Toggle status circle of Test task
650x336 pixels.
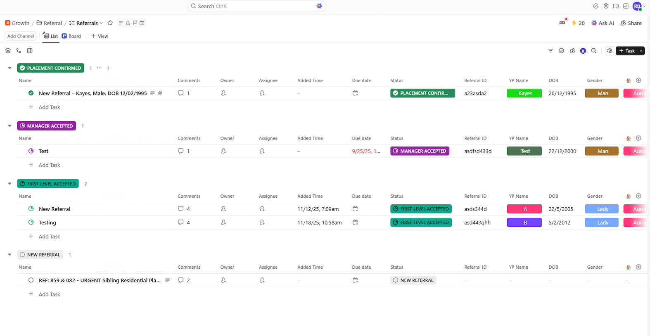click(x=31, y=151)
